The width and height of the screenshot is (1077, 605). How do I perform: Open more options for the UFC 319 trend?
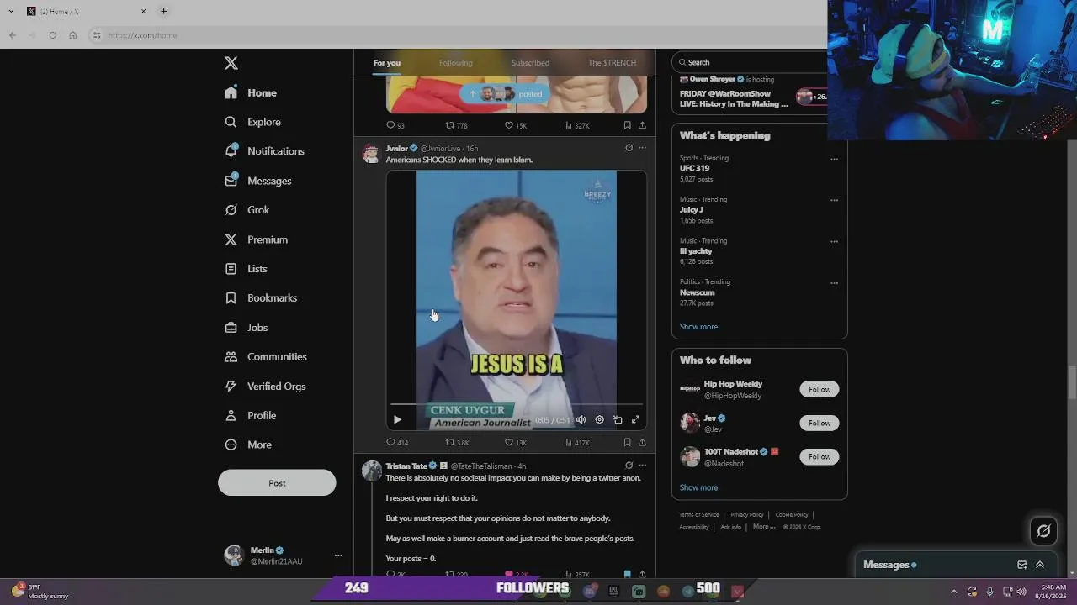834,159
